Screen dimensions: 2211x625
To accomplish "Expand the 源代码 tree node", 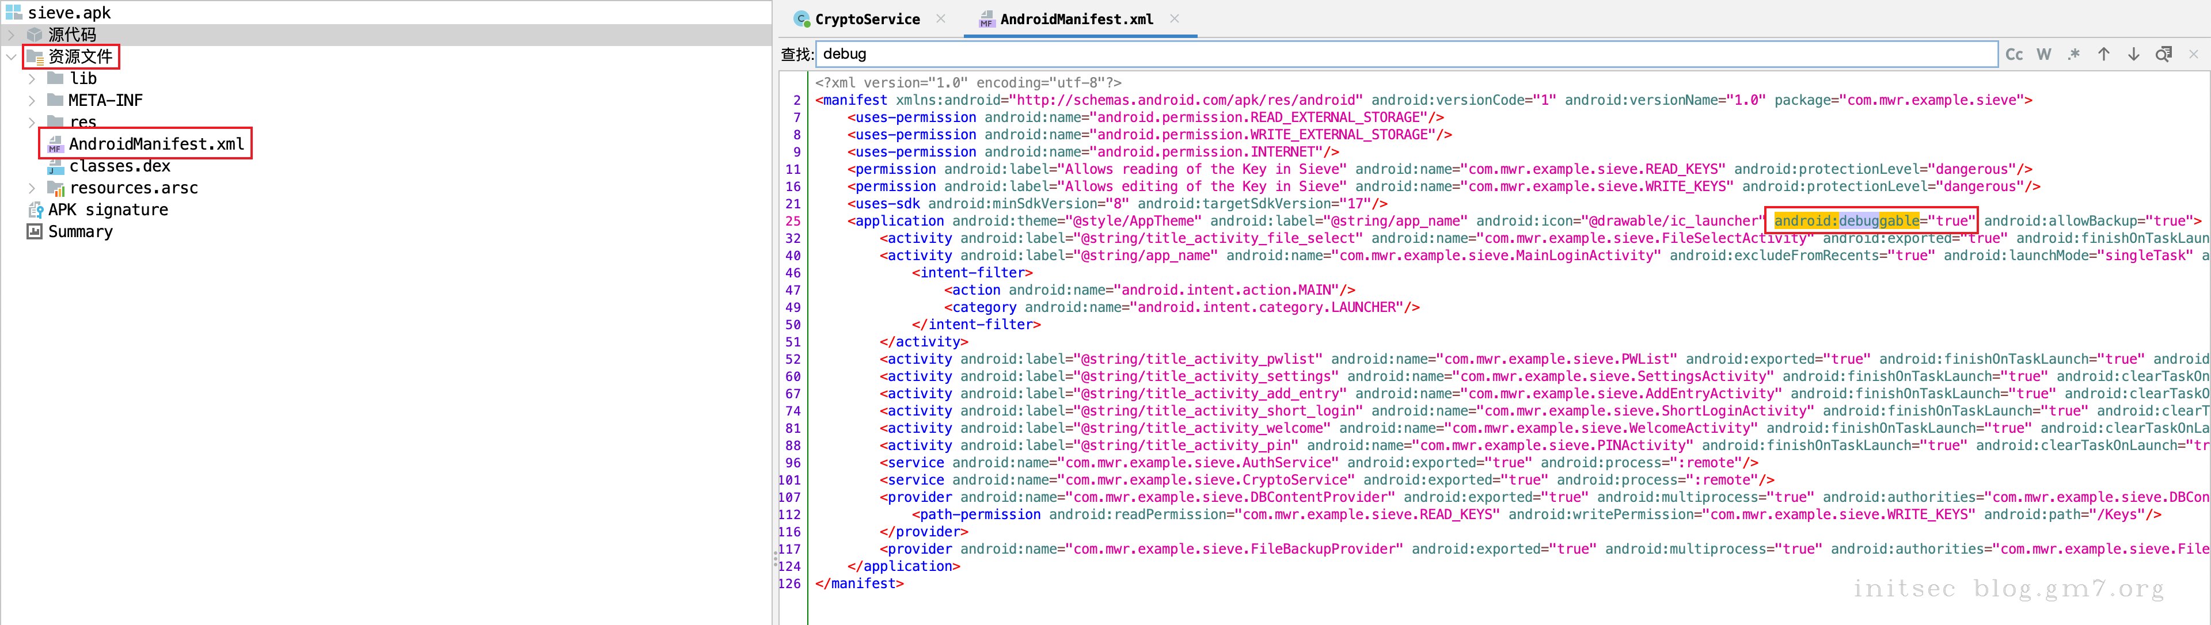I will 11,35.
